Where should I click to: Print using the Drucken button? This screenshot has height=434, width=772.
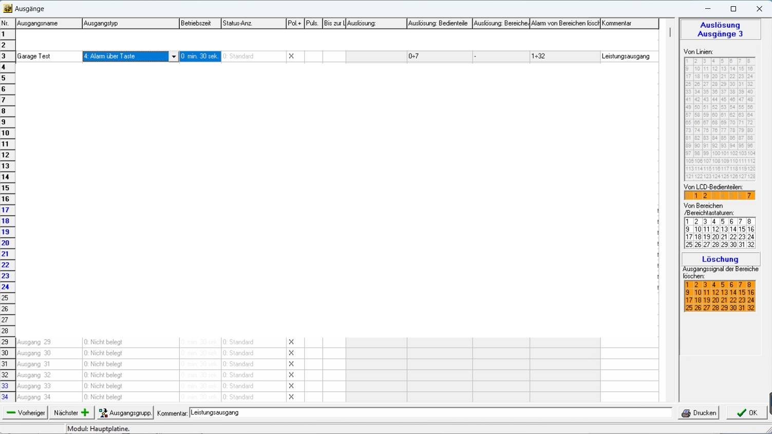699,413
